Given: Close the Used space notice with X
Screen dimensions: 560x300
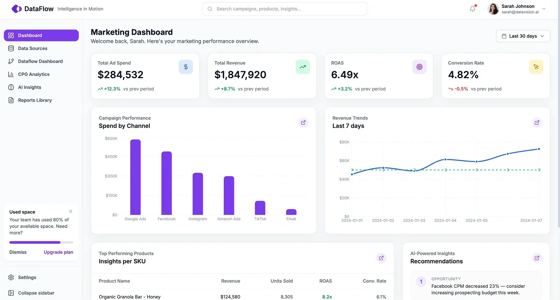Looking at the screenshot, I should pyautogui.click(x=71, y=211).
